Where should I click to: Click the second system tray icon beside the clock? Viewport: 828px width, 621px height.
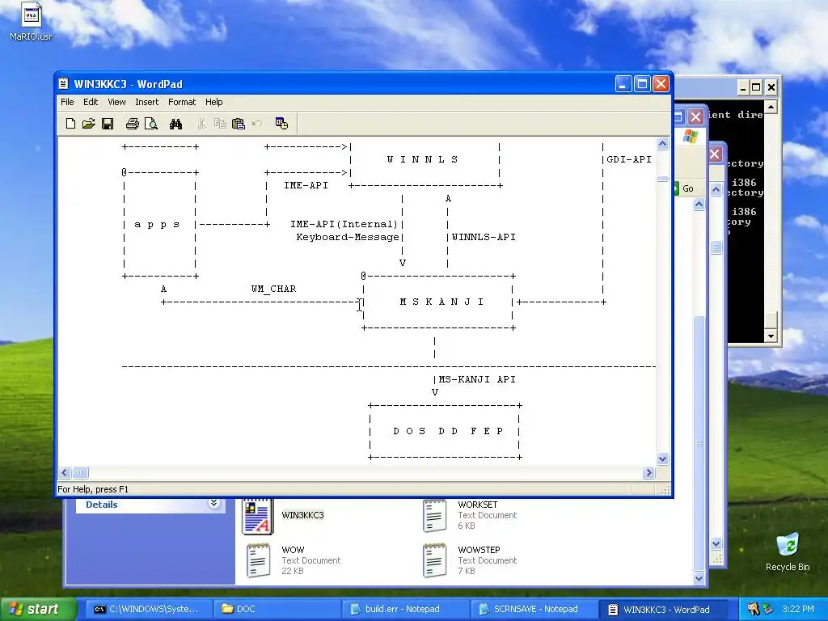tap(767, 609)
